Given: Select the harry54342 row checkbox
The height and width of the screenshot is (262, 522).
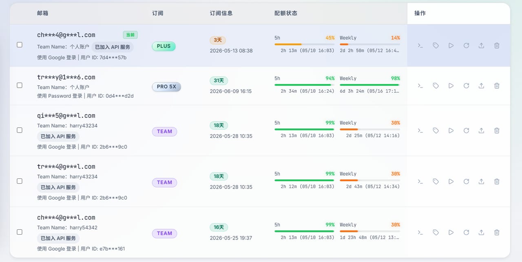Looking at the screenshot, I should click(20, 232).
